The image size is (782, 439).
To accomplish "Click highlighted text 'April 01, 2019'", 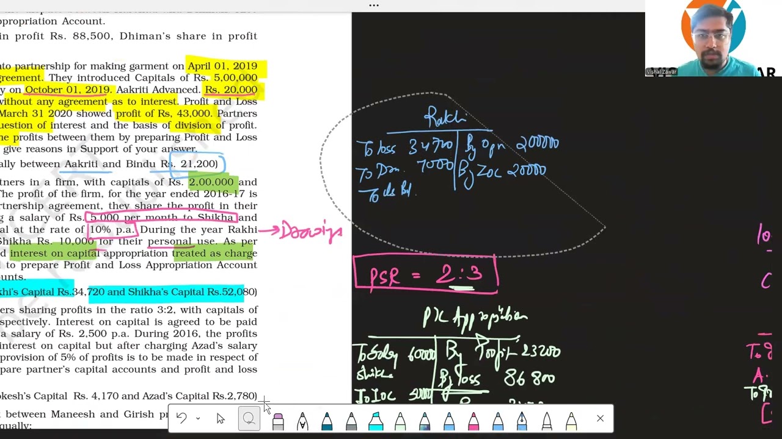I will 222,66.
